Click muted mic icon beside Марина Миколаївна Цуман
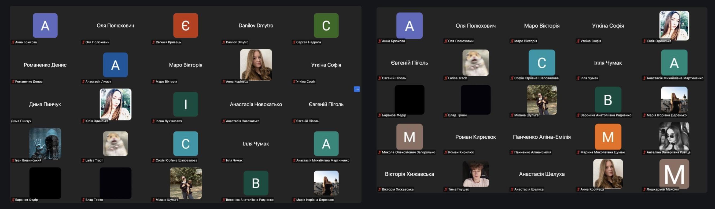The image size is (715, 209). coord(578,152)
